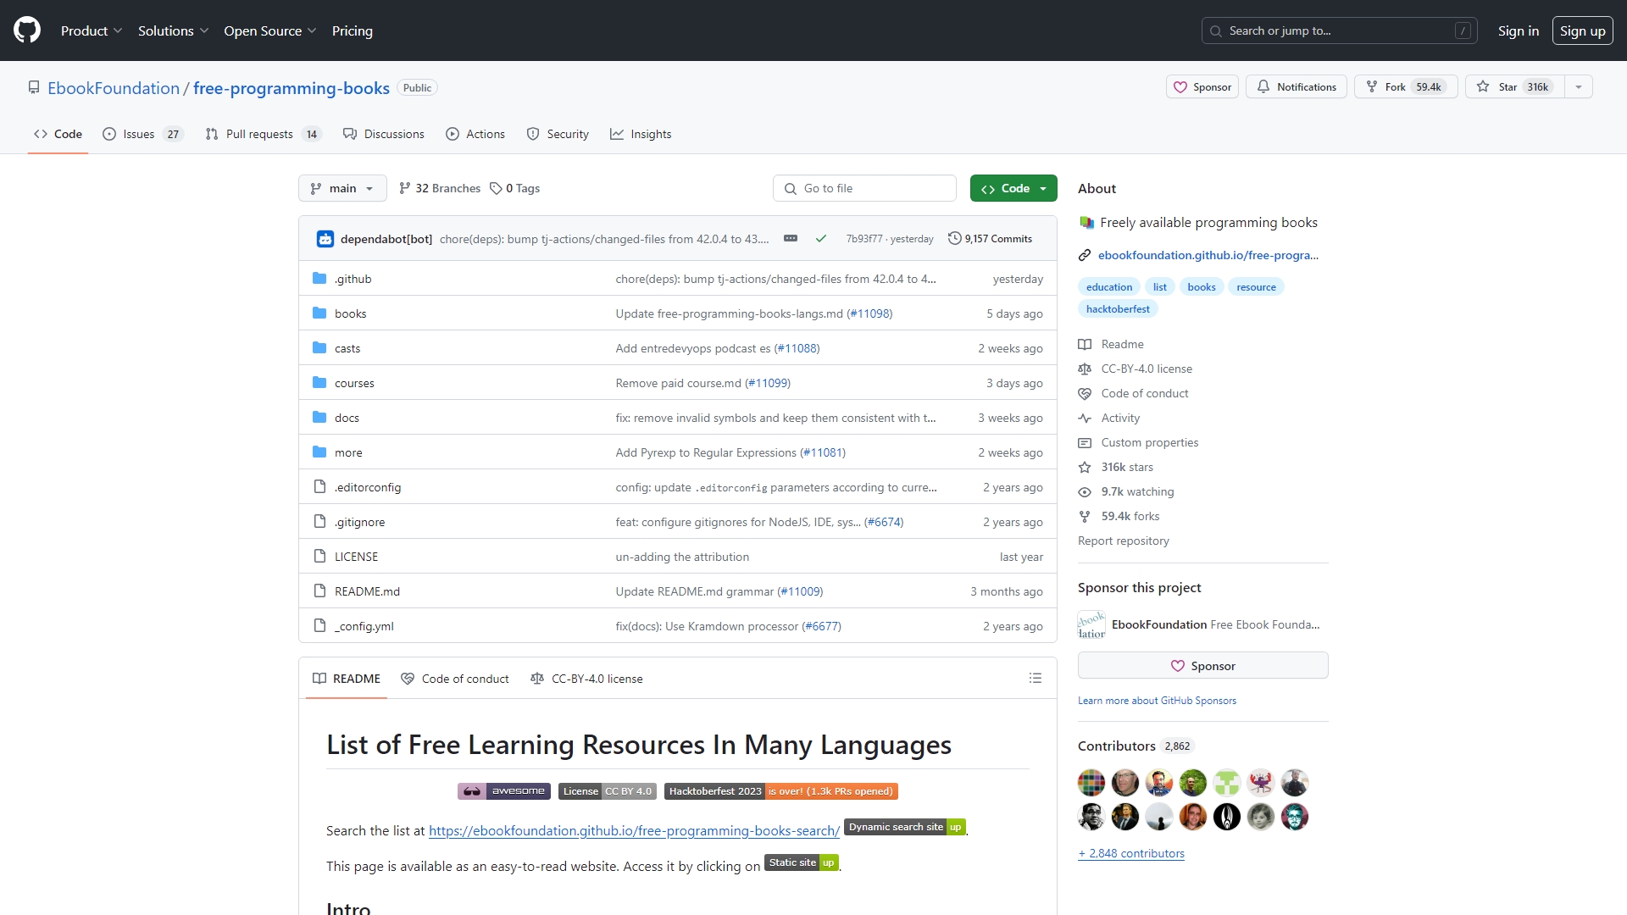Open the 9.7k watching link
Image resolution: width=1627 pixels, height=915 pixels.
click(x=1126, y=491)
